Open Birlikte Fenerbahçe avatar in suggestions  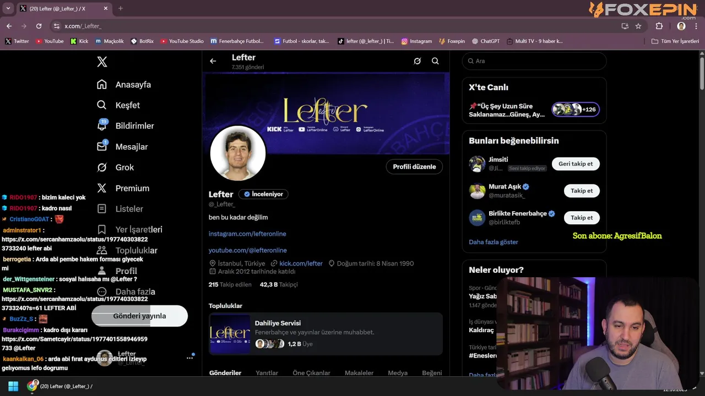click(477, 218)
